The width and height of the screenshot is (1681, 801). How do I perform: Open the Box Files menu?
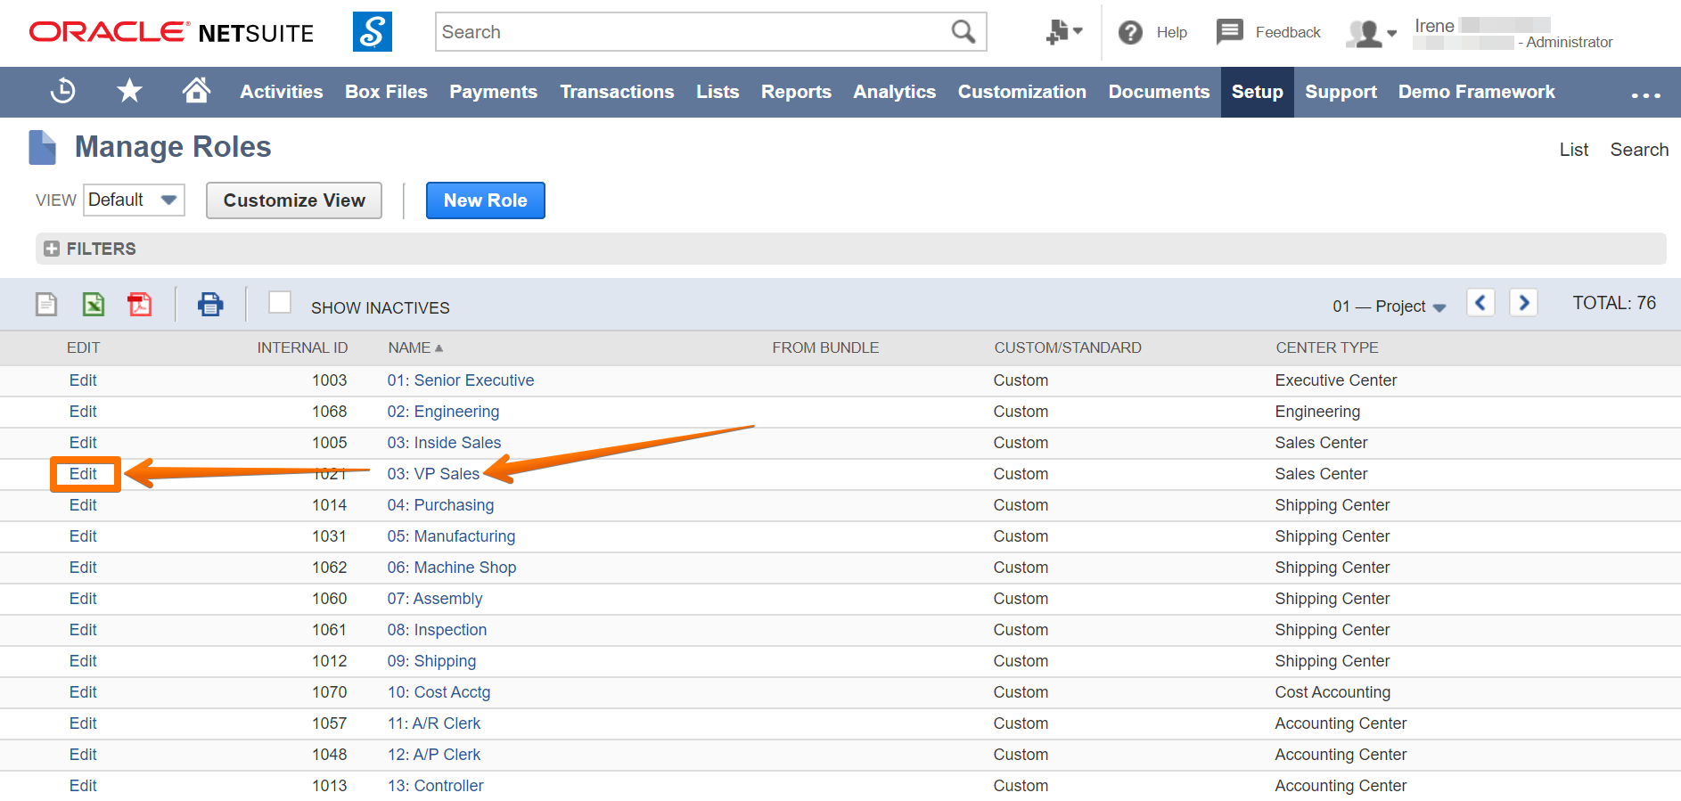coord(386,92)
